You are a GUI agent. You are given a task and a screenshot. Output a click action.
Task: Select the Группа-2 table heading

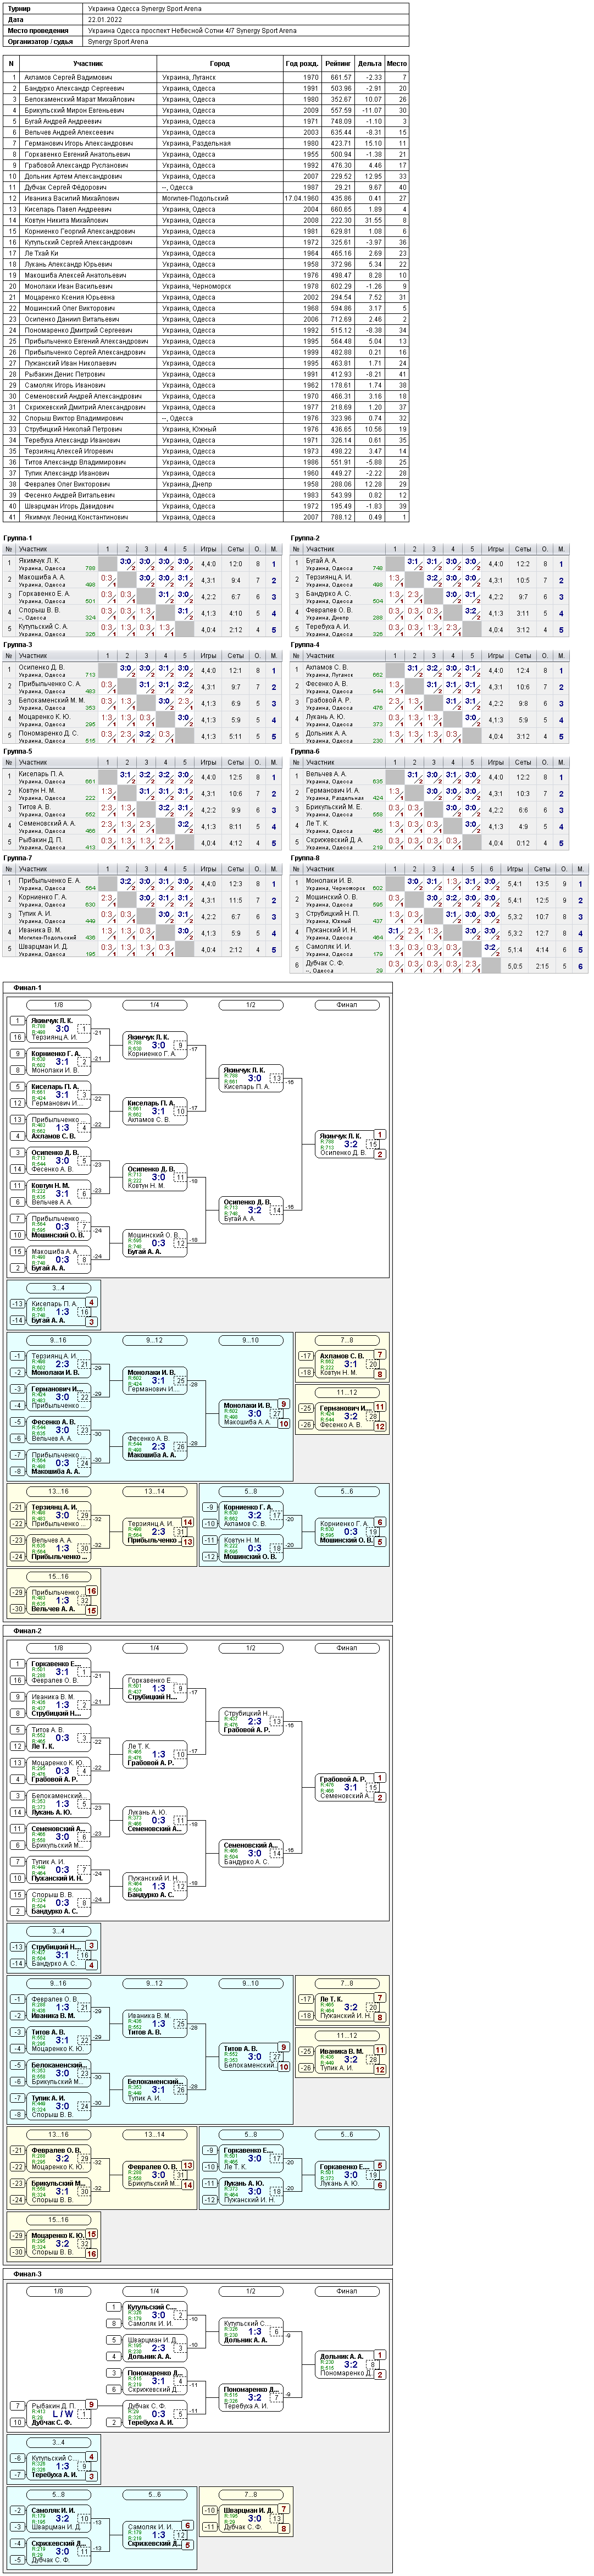click(305, 538)
